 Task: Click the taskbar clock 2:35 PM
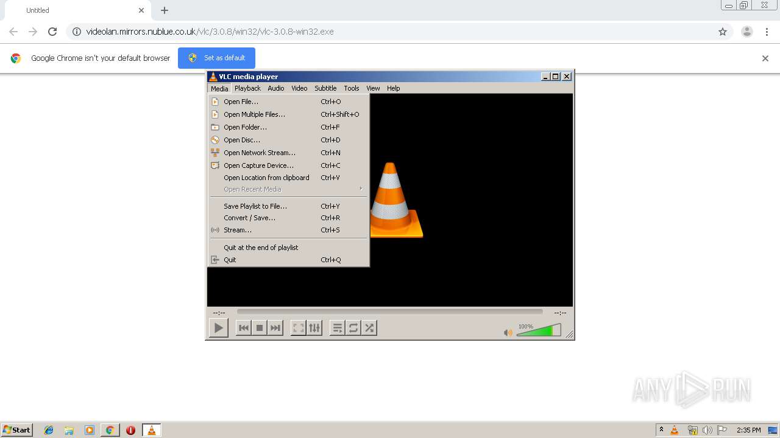pos(748,430)
